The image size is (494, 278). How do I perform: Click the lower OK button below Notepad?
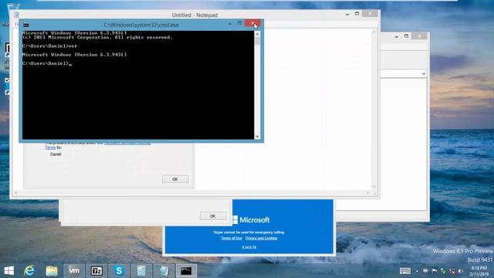coord(213,216)
